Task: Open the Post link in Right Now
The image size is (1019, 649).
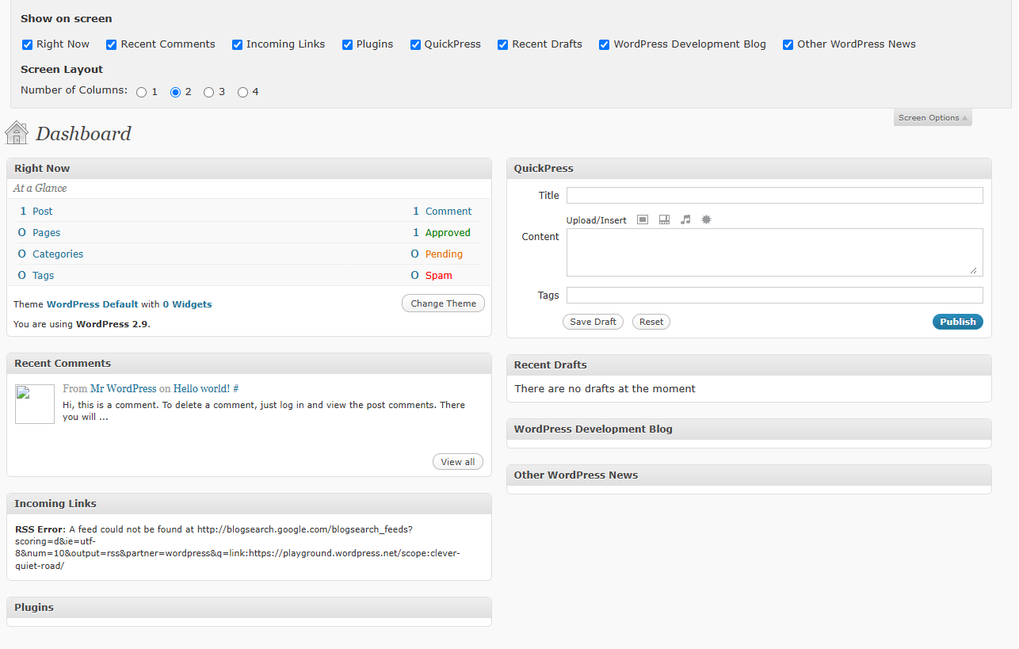Action: pos(43,212)
